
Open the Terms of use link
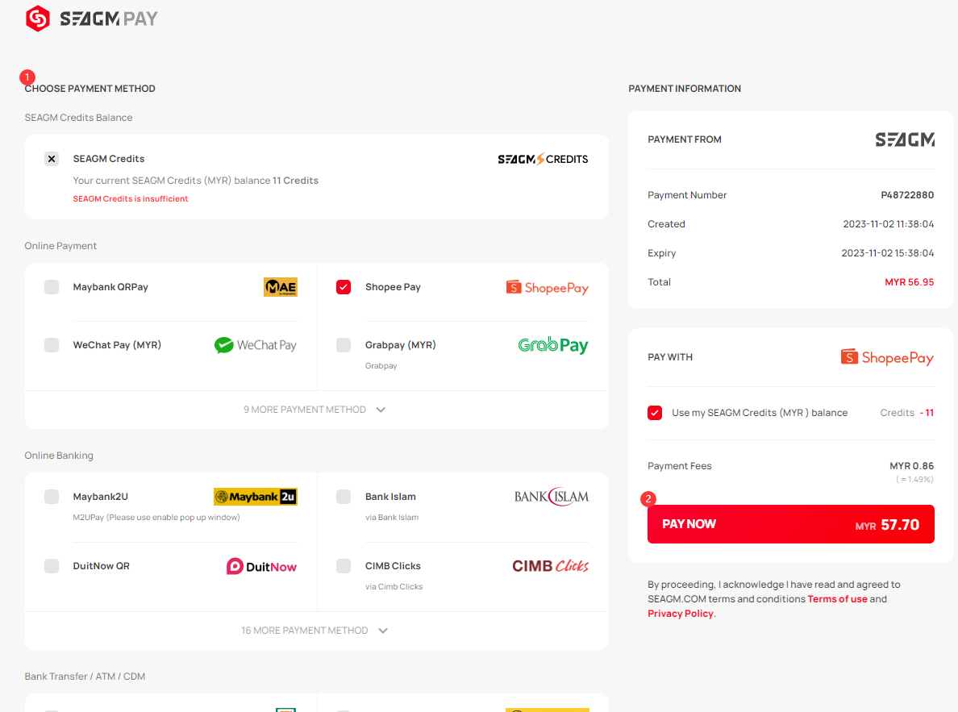837,599
